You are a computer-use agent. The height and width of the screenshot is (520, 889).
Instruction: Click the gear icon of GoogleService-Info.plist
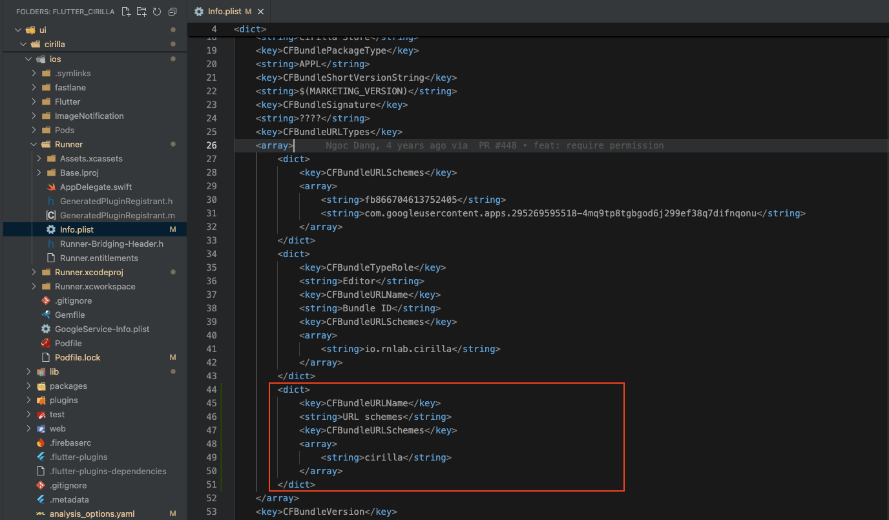[x=45, y=329]
